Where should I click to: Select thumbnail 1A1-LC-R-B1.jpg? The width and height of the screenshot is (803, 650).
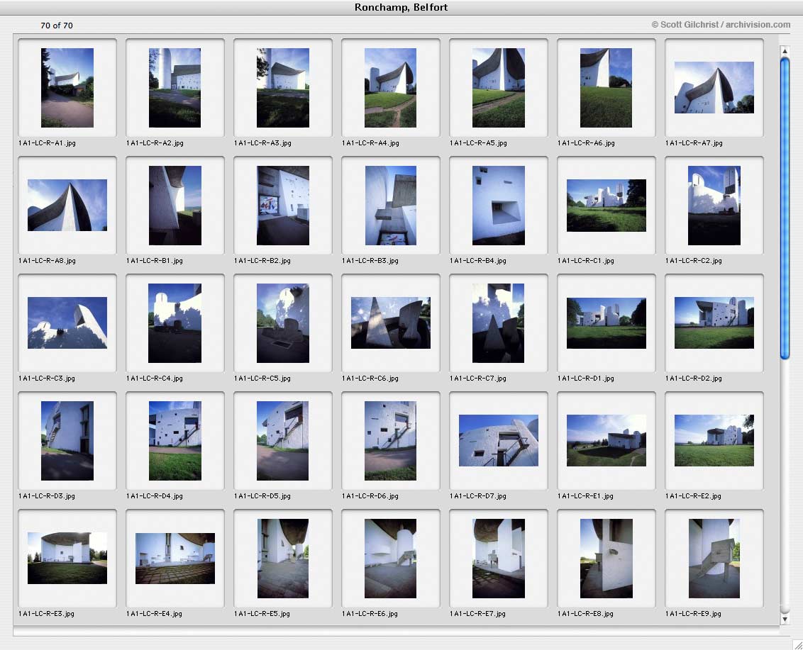point(175,206)
